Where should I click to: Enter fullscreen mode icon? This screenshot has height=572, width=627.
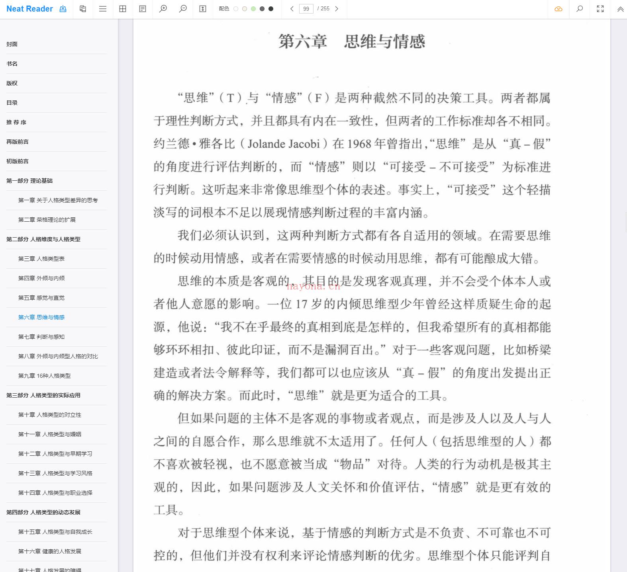[x=600, y=9]
